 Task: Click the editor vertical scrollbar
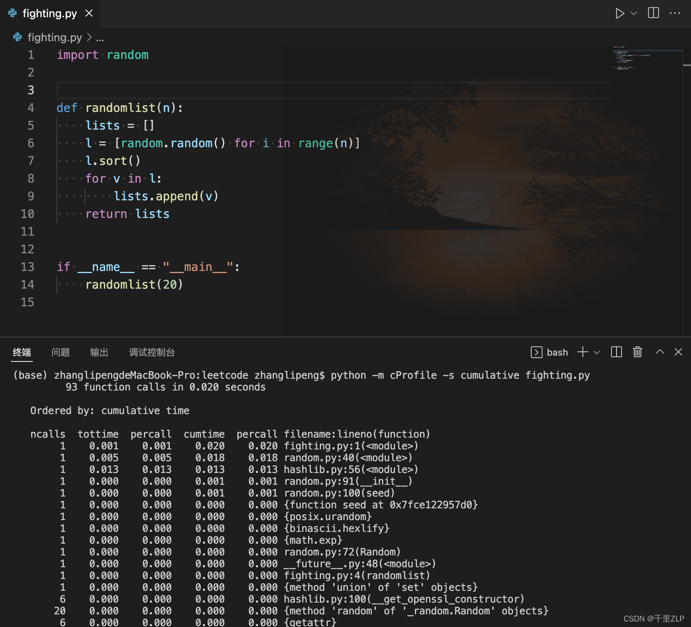(687, 191)
